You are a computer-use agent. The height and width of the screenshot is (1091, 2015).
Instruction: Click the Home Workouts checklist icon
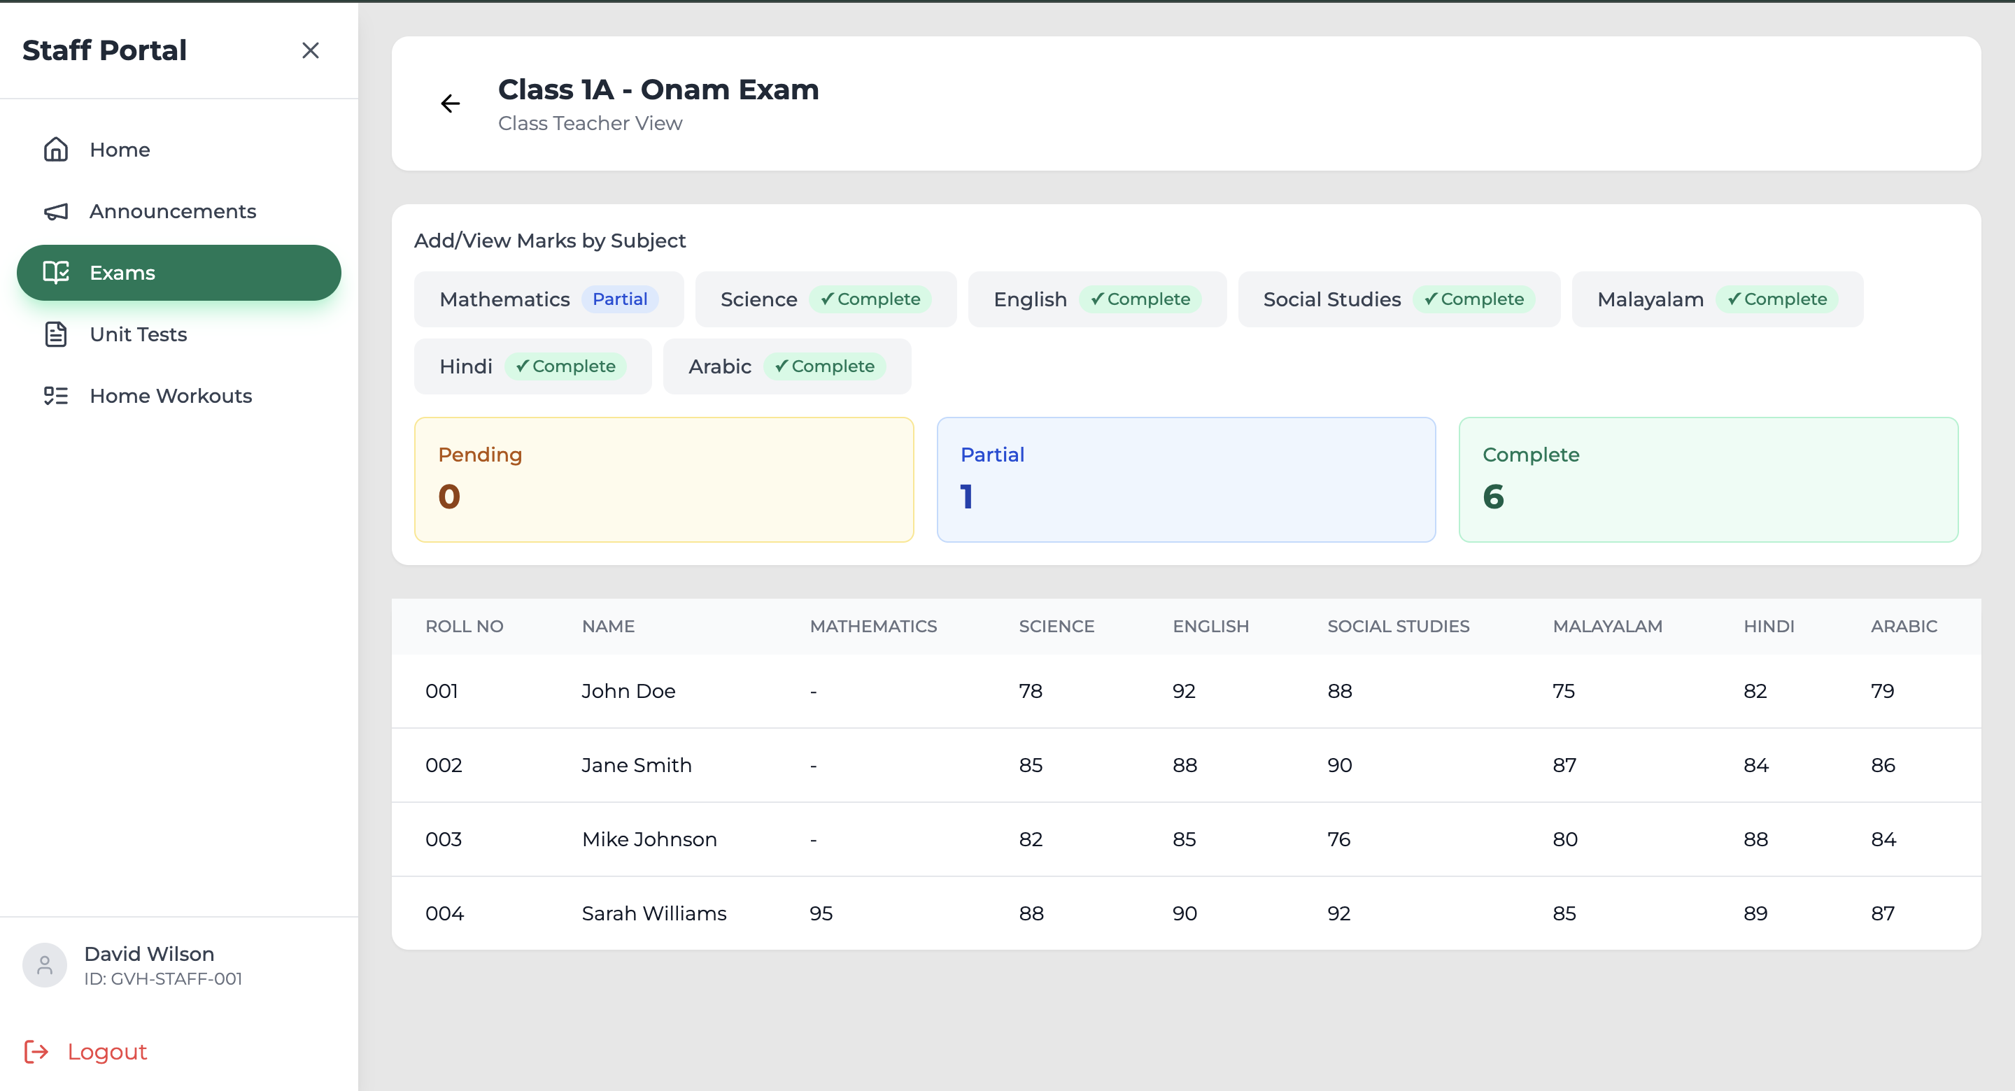pos(55,396)
